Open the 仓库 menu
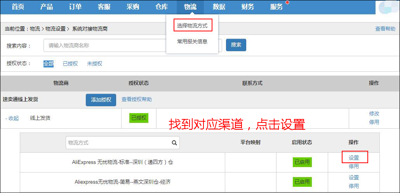 coord(162,7)
